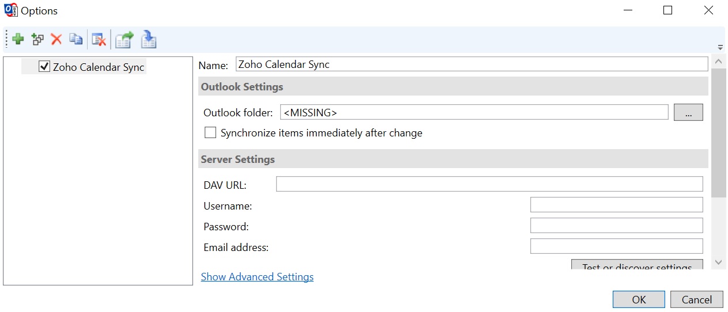
Task: Export profiles to file
Action: click(x=124, y=39)
